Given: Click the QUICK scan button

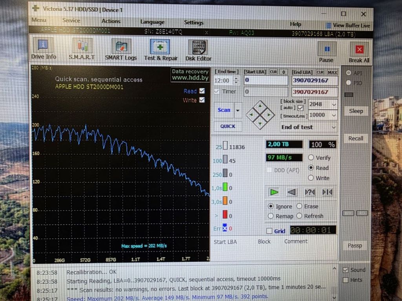Looking at the screenshot, I should point(228,126).
